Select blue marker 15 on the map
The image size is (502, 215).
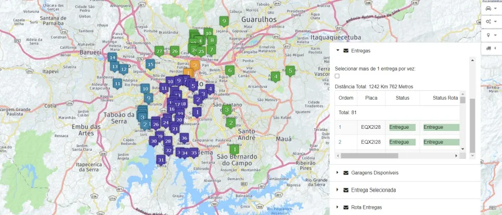pos(150,64)
